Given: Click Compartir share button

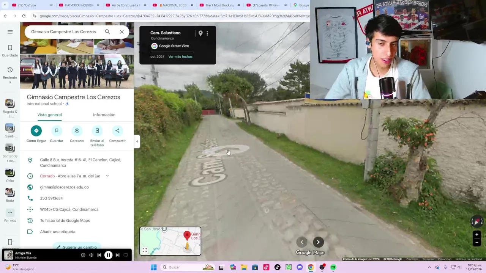Looking at the screenshot, I should [x=117, y=134].
